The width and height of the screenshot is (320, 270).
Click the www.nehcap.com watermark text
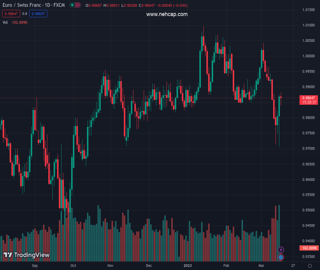point(167,14)
